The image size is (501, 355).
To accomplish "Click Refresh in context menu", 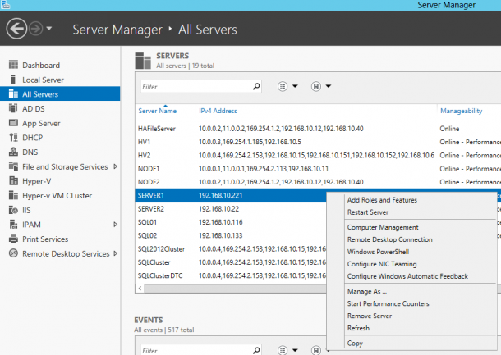I will click(x=358, y=328).
